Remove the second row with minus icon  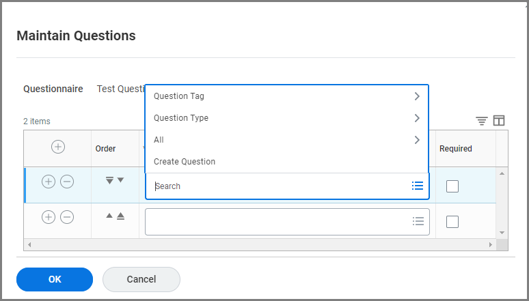click(x=67, y=217)
